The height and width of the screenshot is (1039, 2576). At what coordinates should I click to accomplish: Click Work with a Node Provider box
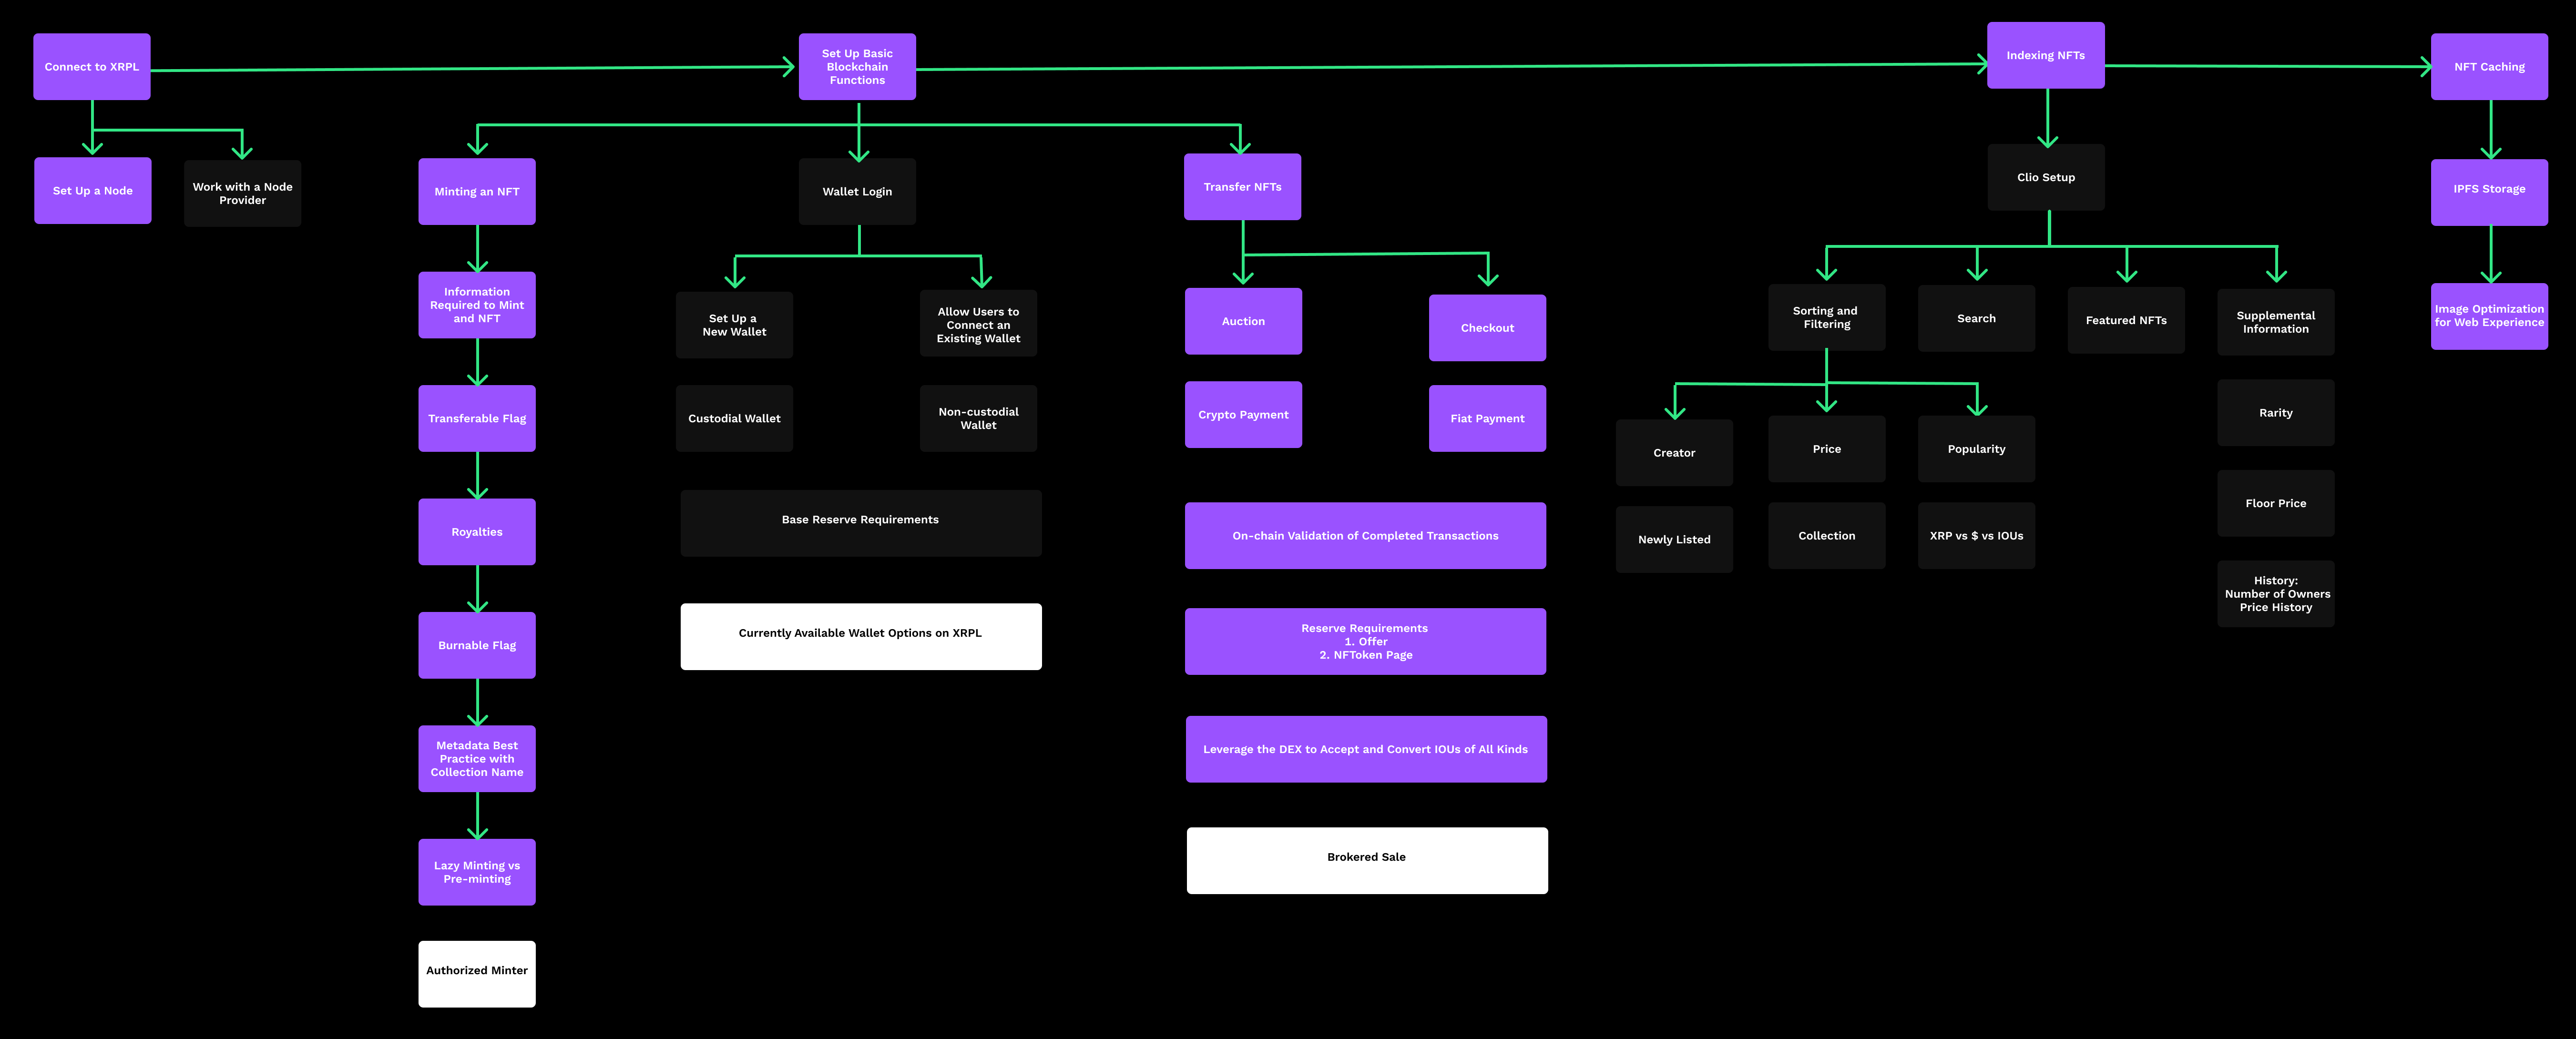[242, 193]
